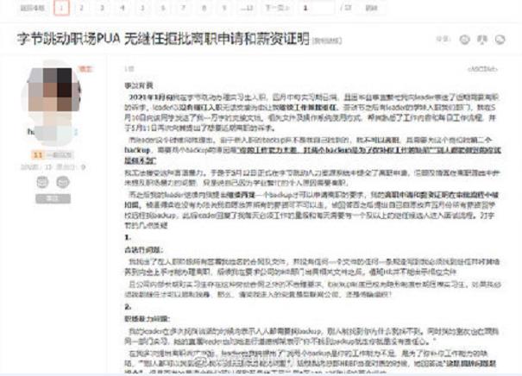Click the next page button
This screenshot has height=376, width=522.
(277, 9)
